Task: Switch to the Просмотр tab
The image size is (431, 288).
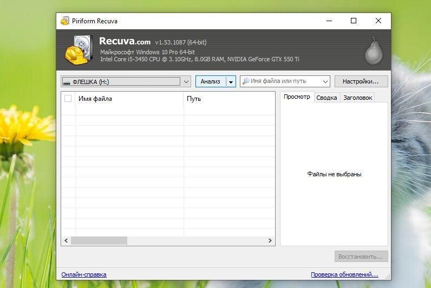Action: tap(297, 97)
